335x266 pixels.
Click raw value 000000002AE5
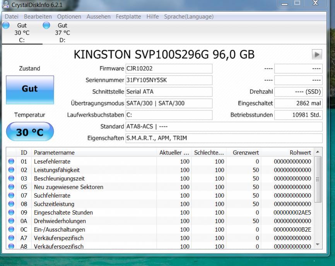(292, 213)
